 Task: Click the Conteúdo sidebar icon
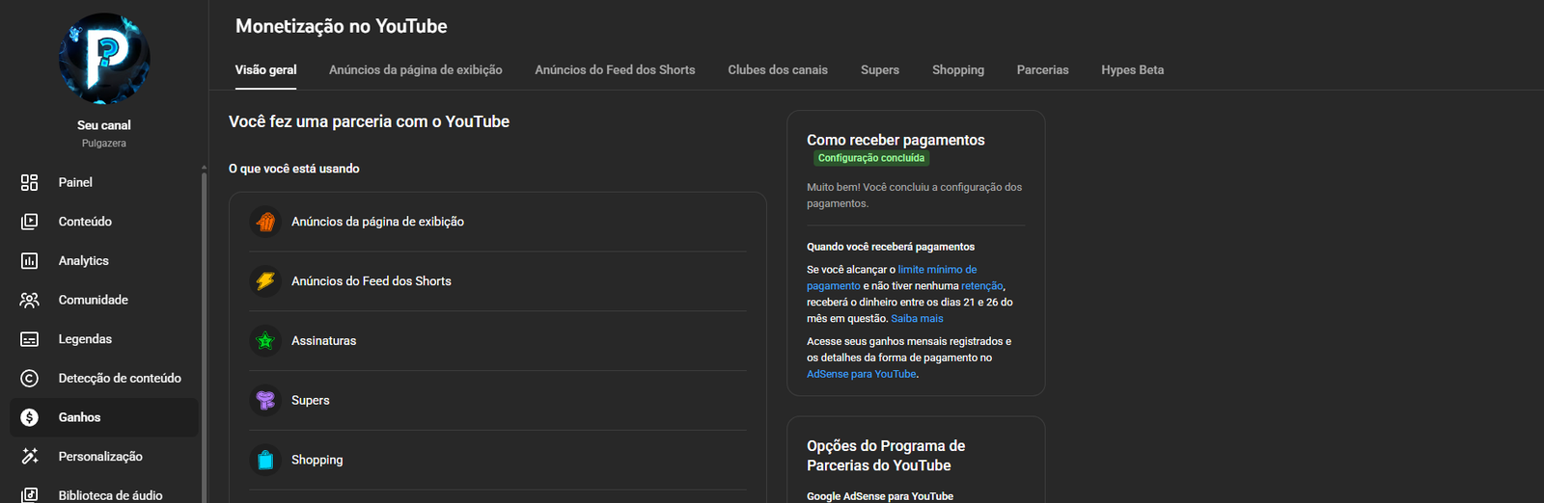pos(30,222)
